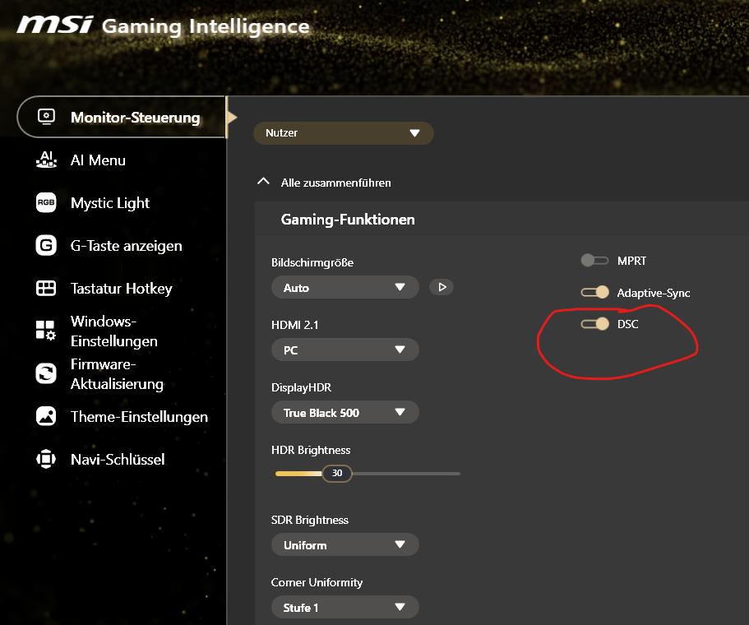The width and height of the screenshot is (749, 625).
Task: Click the Navi-Schlüssel joystick icon
Action: [x=46, y=459]
